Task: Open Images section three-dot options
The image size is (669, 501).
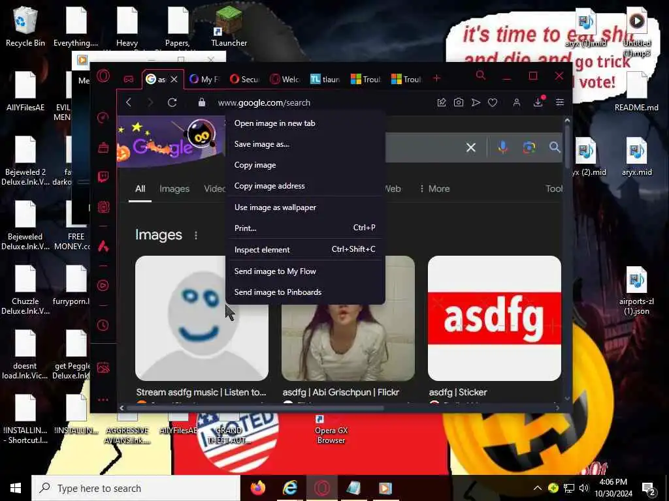Action: click(196, 235)
